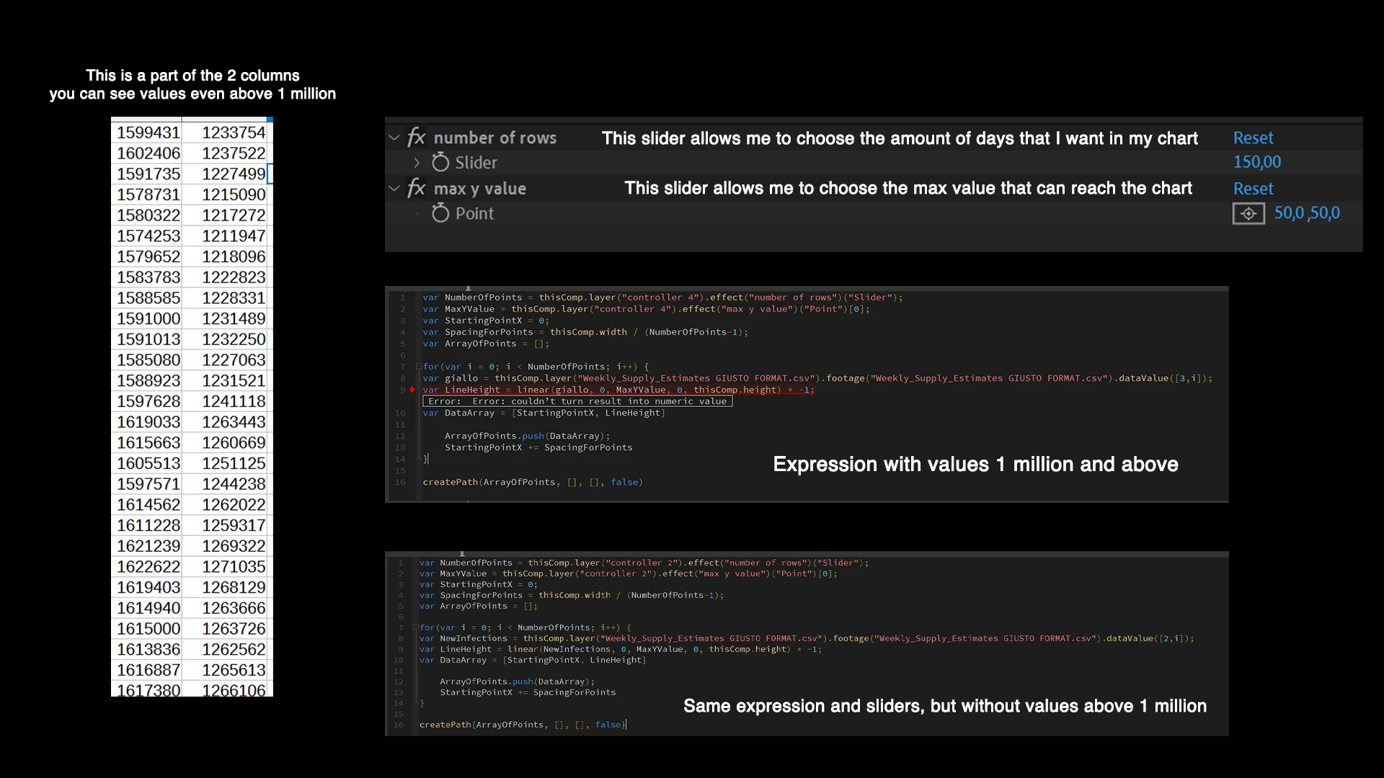Click the Slider value 150,00
Viewport: 1384px width, 778px height.
pyautogui.click(x=1256, y=162)
